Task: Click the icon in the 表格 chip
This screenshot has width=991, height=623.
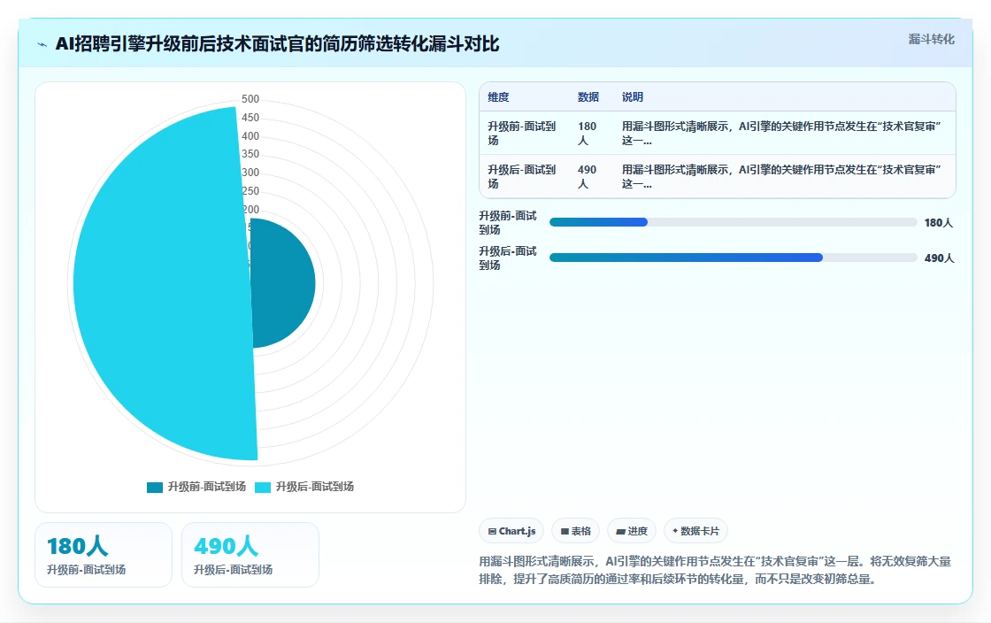Action: tap(565, 531)
